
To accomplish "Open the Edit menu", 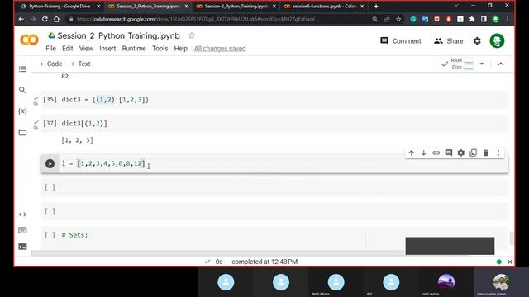I will [68, 49].
